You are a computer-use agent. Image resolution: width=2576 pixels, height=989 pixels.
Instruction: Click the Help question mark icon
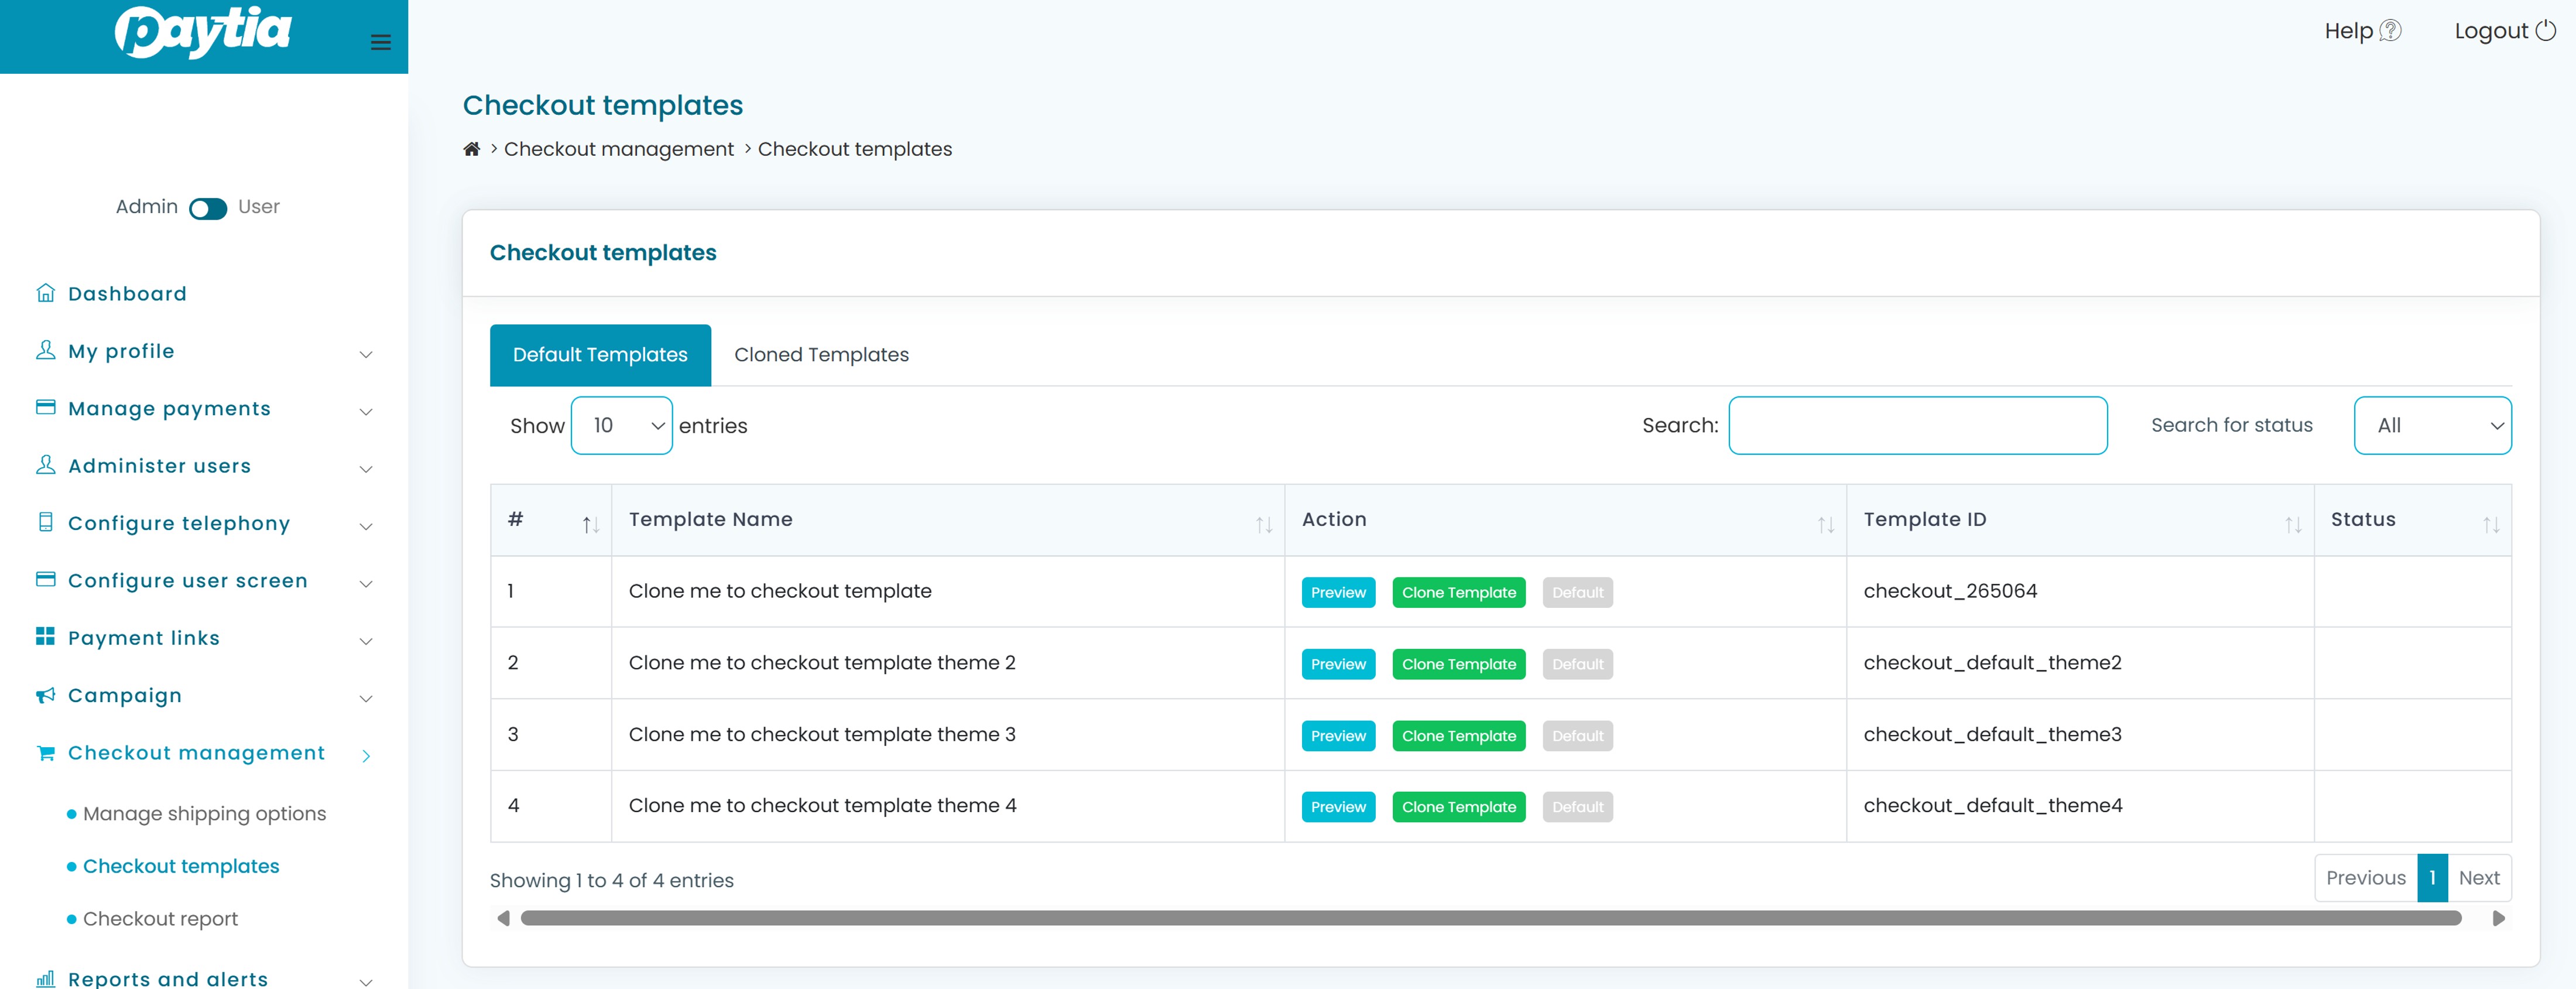pyautogui.click(x=2390, y=31)
